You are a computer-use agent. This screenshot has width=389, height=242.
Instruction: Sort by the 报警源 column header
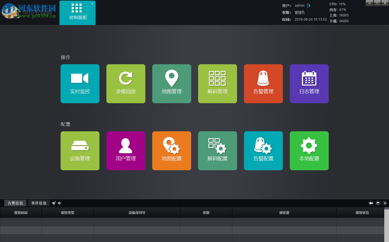pyautogui.click(x=284, y=213)
